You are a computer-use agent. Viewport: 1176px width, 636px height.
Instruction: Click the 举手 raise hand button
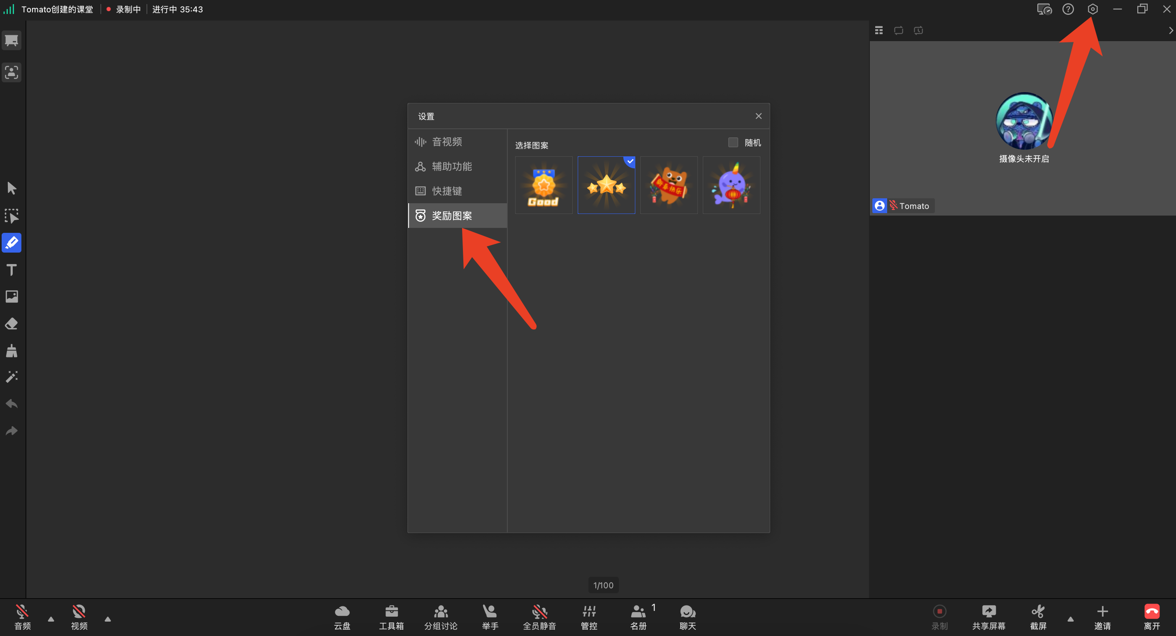[490, 617]
